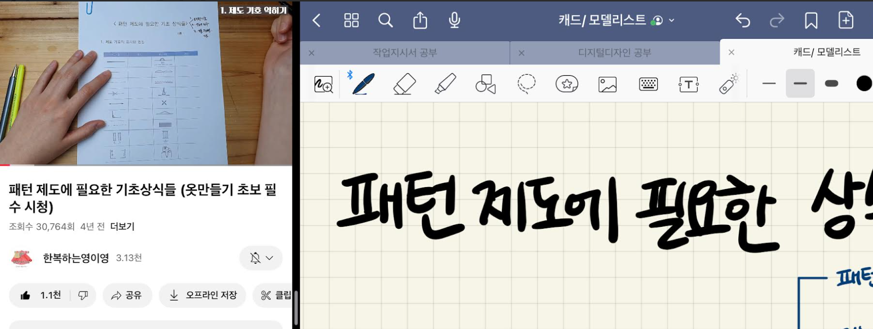Expand the notebook title dropdown
Screen dimensions: 873x329
(671, 21)
